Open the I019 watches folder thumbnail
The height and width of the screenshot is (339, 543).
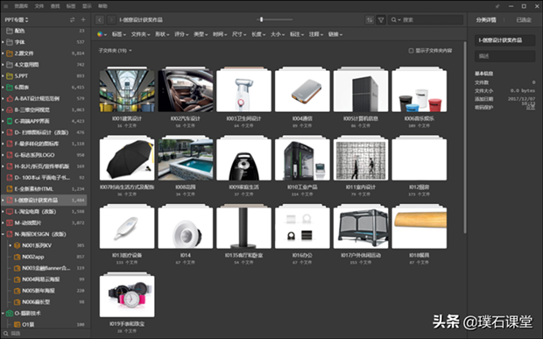(127, 295)
